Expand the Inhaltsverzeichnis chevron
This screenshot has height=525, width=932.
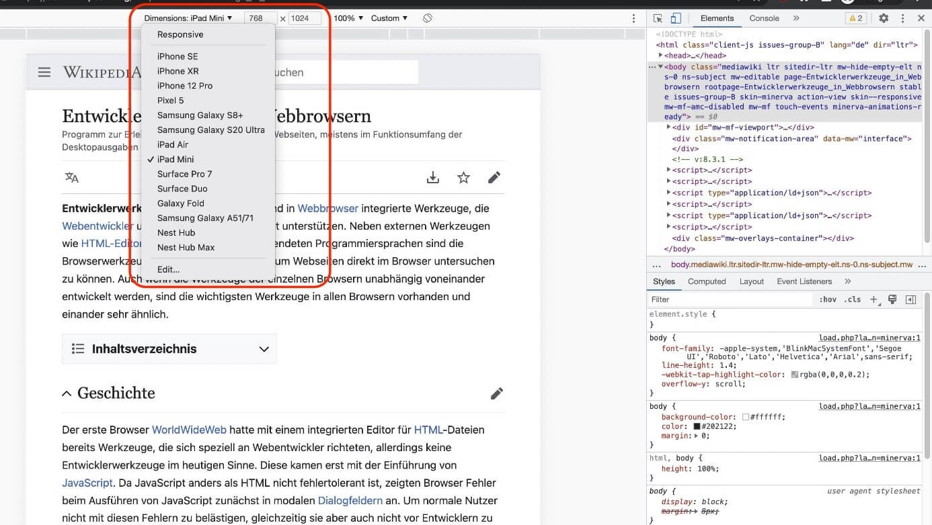(264, 349)
